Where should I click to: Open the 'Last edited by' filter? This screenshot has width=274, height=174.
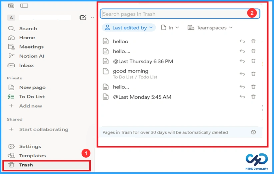click(x=129, y=28)
